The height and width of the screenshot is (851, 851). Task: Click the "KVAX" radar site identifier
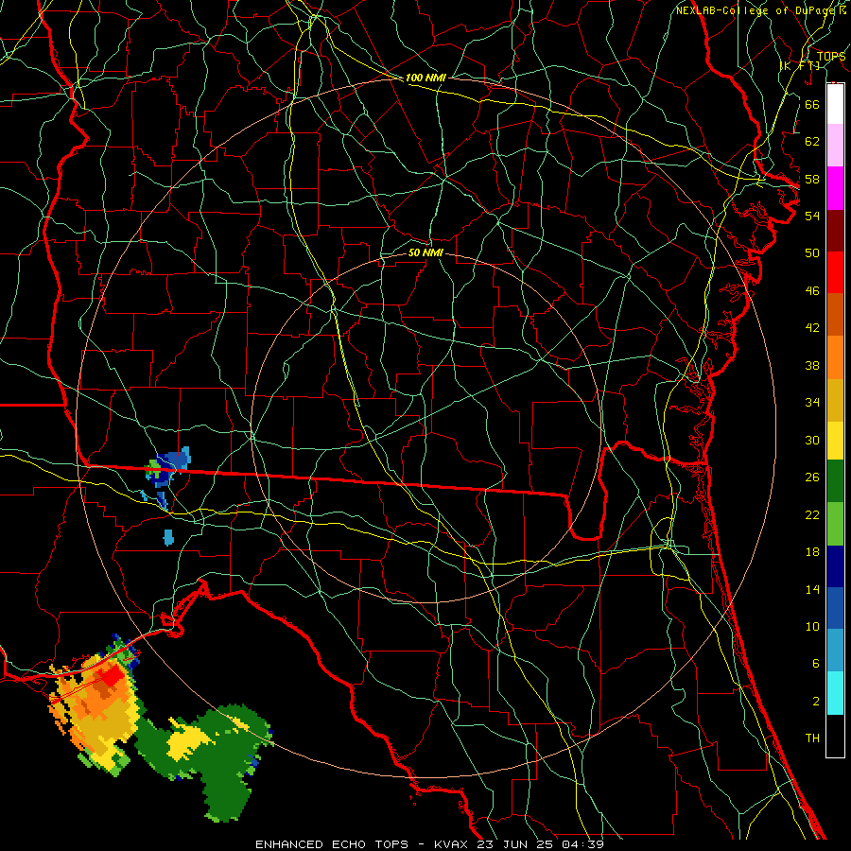[453, 844]
